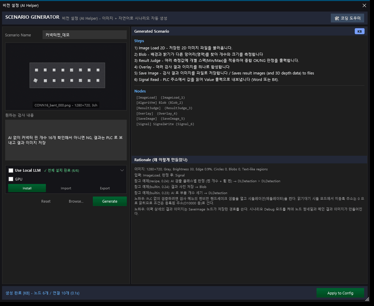This screenshot has height=306, width=374.
Task: Open the Browse... file picker
Action: coord(76,201)
